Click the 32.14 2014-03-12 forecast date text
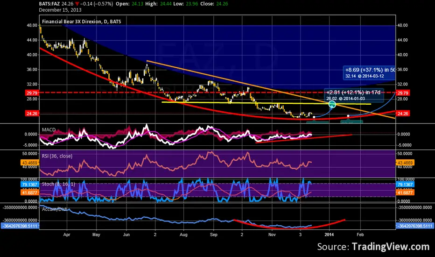435x257 pixels. click(365, 76)
